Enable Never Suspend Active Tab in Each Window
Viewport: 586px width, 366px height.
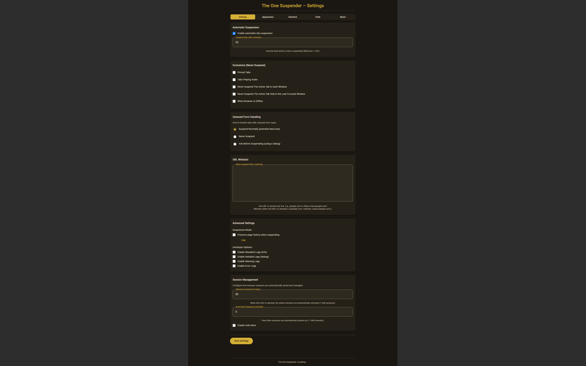pyautogui.click(x=234, y=87)
